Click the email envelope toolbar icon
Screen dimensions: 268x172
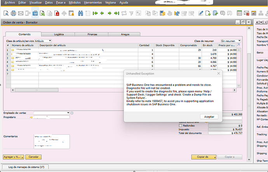21,13
